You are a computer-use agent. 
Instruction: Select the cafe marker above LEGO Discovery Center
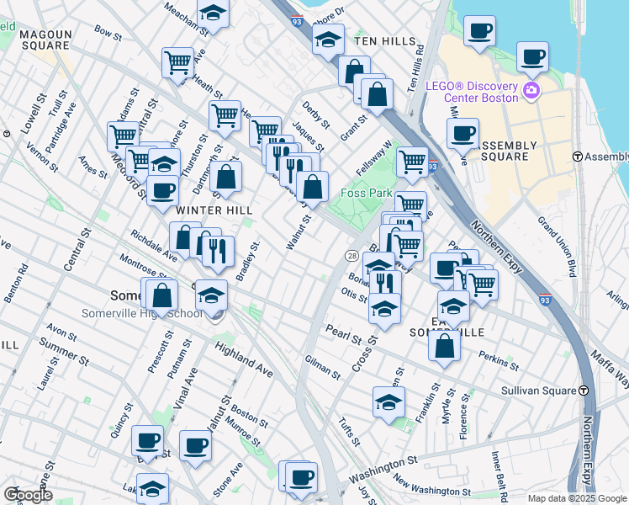[532, 58]
